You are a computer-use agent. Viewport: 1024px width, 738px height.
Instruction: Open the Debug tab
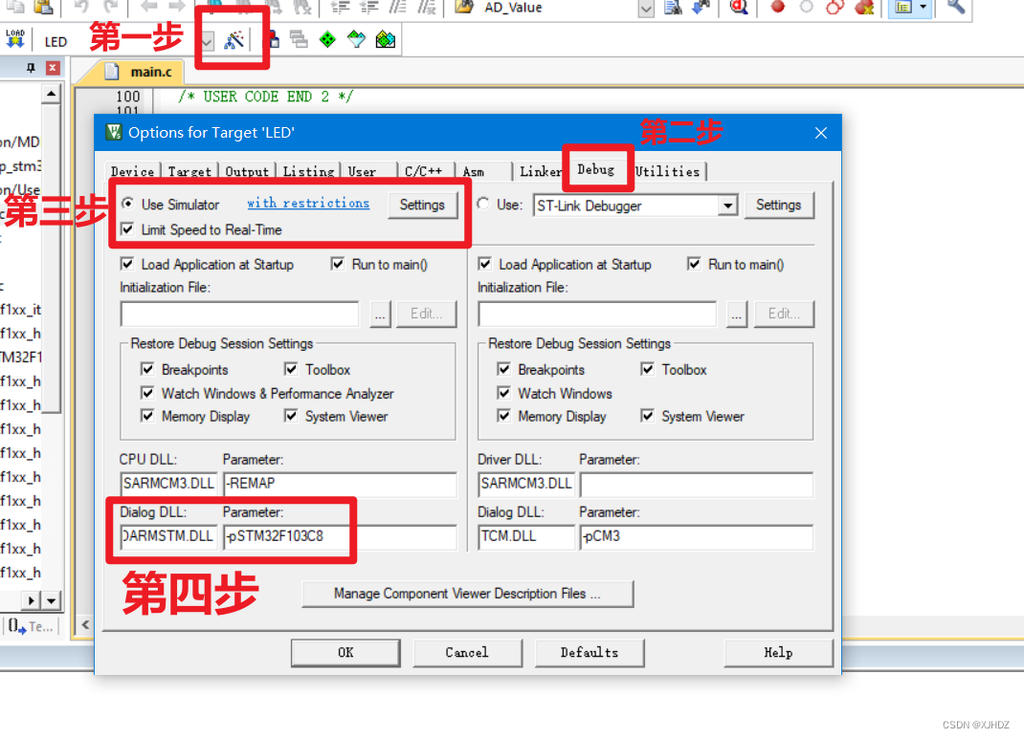595,169
